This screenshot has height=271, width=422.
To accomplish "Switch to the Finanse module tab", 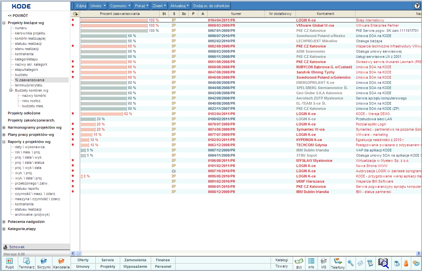I will (x=163, y=260).
